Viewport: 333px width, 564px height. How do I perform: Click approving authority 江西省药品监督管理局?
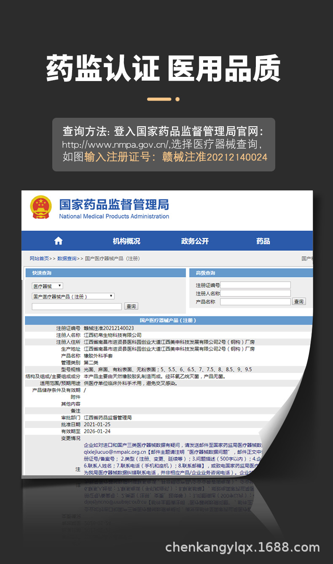pos(108,418)
